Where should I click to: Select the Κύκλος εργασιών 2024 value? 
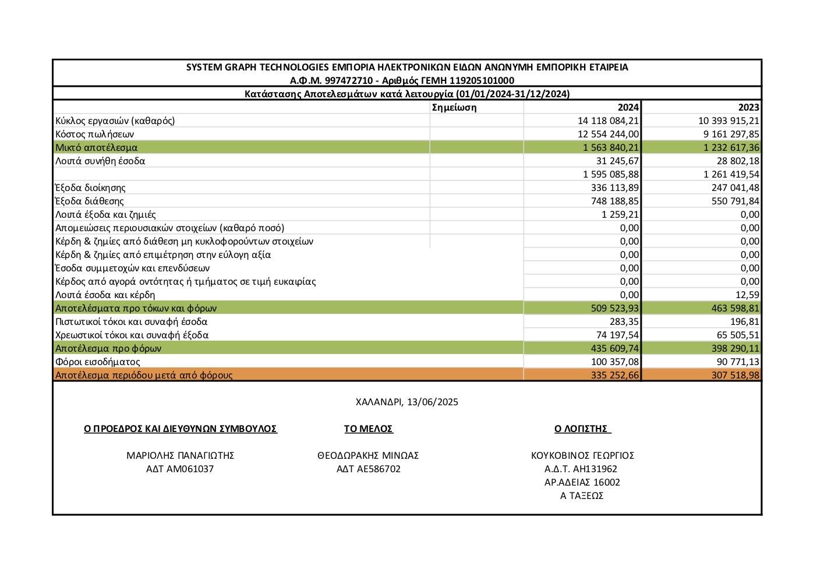608,121
